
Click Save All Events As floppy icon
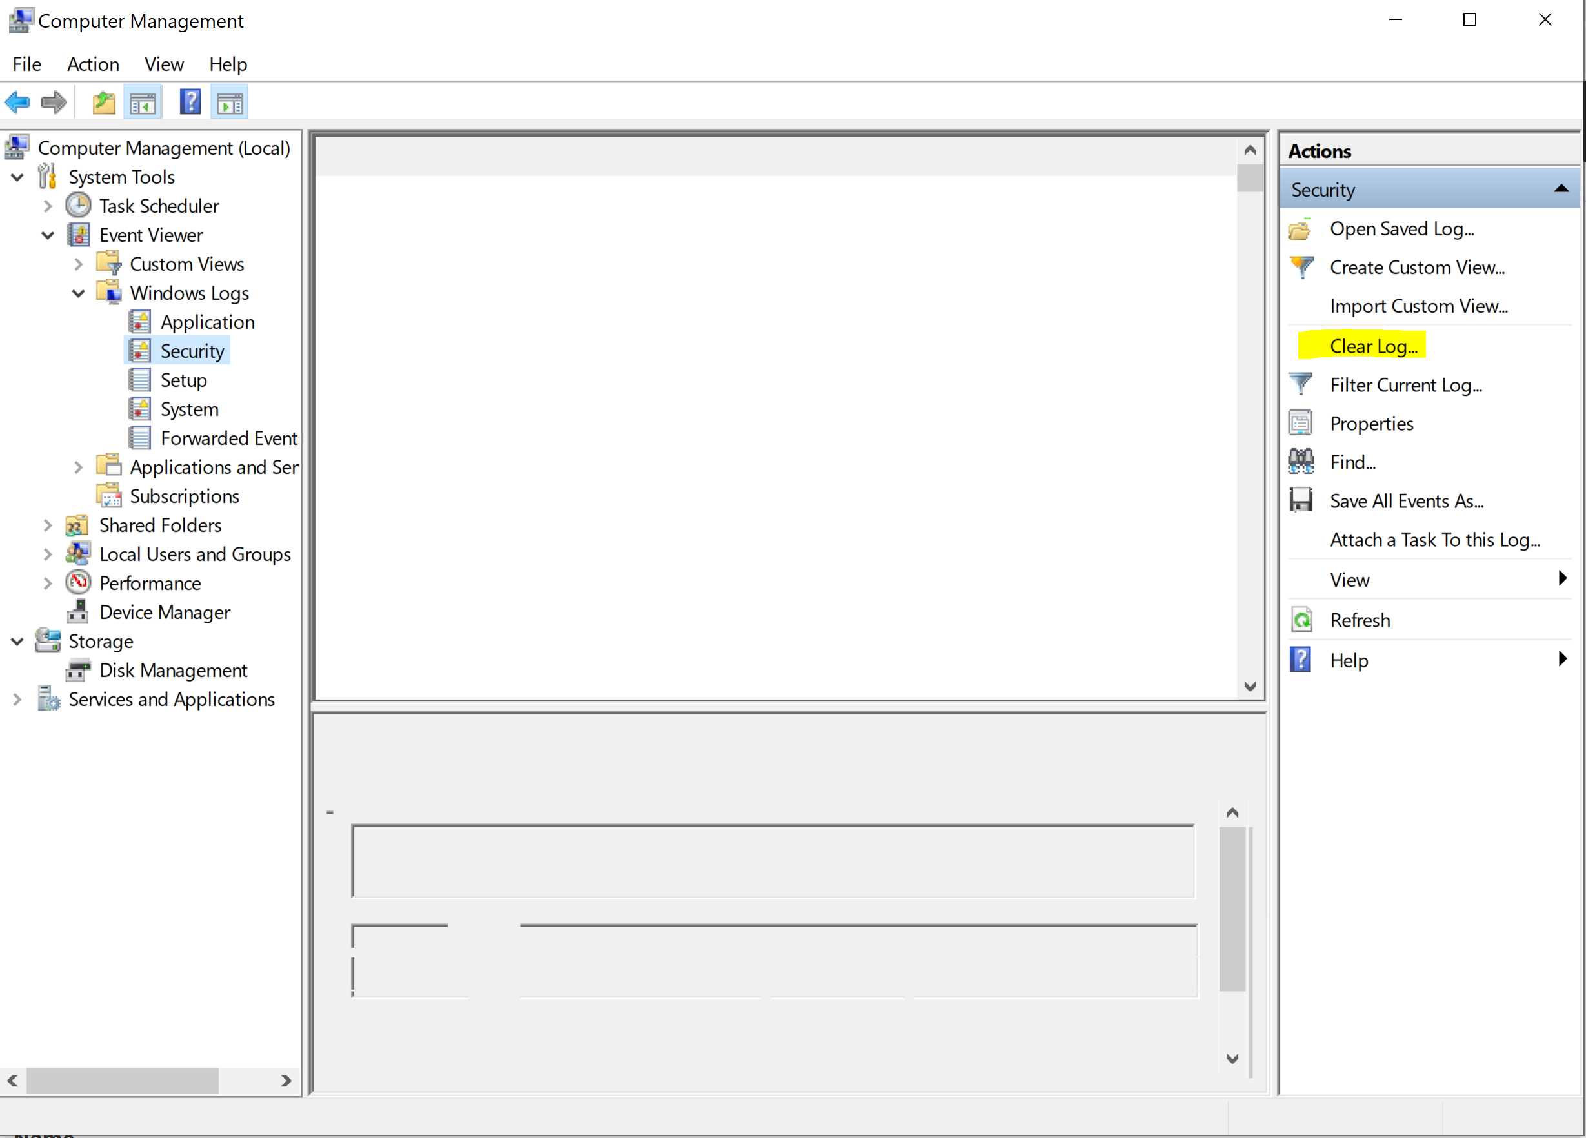click(1301, 500)
